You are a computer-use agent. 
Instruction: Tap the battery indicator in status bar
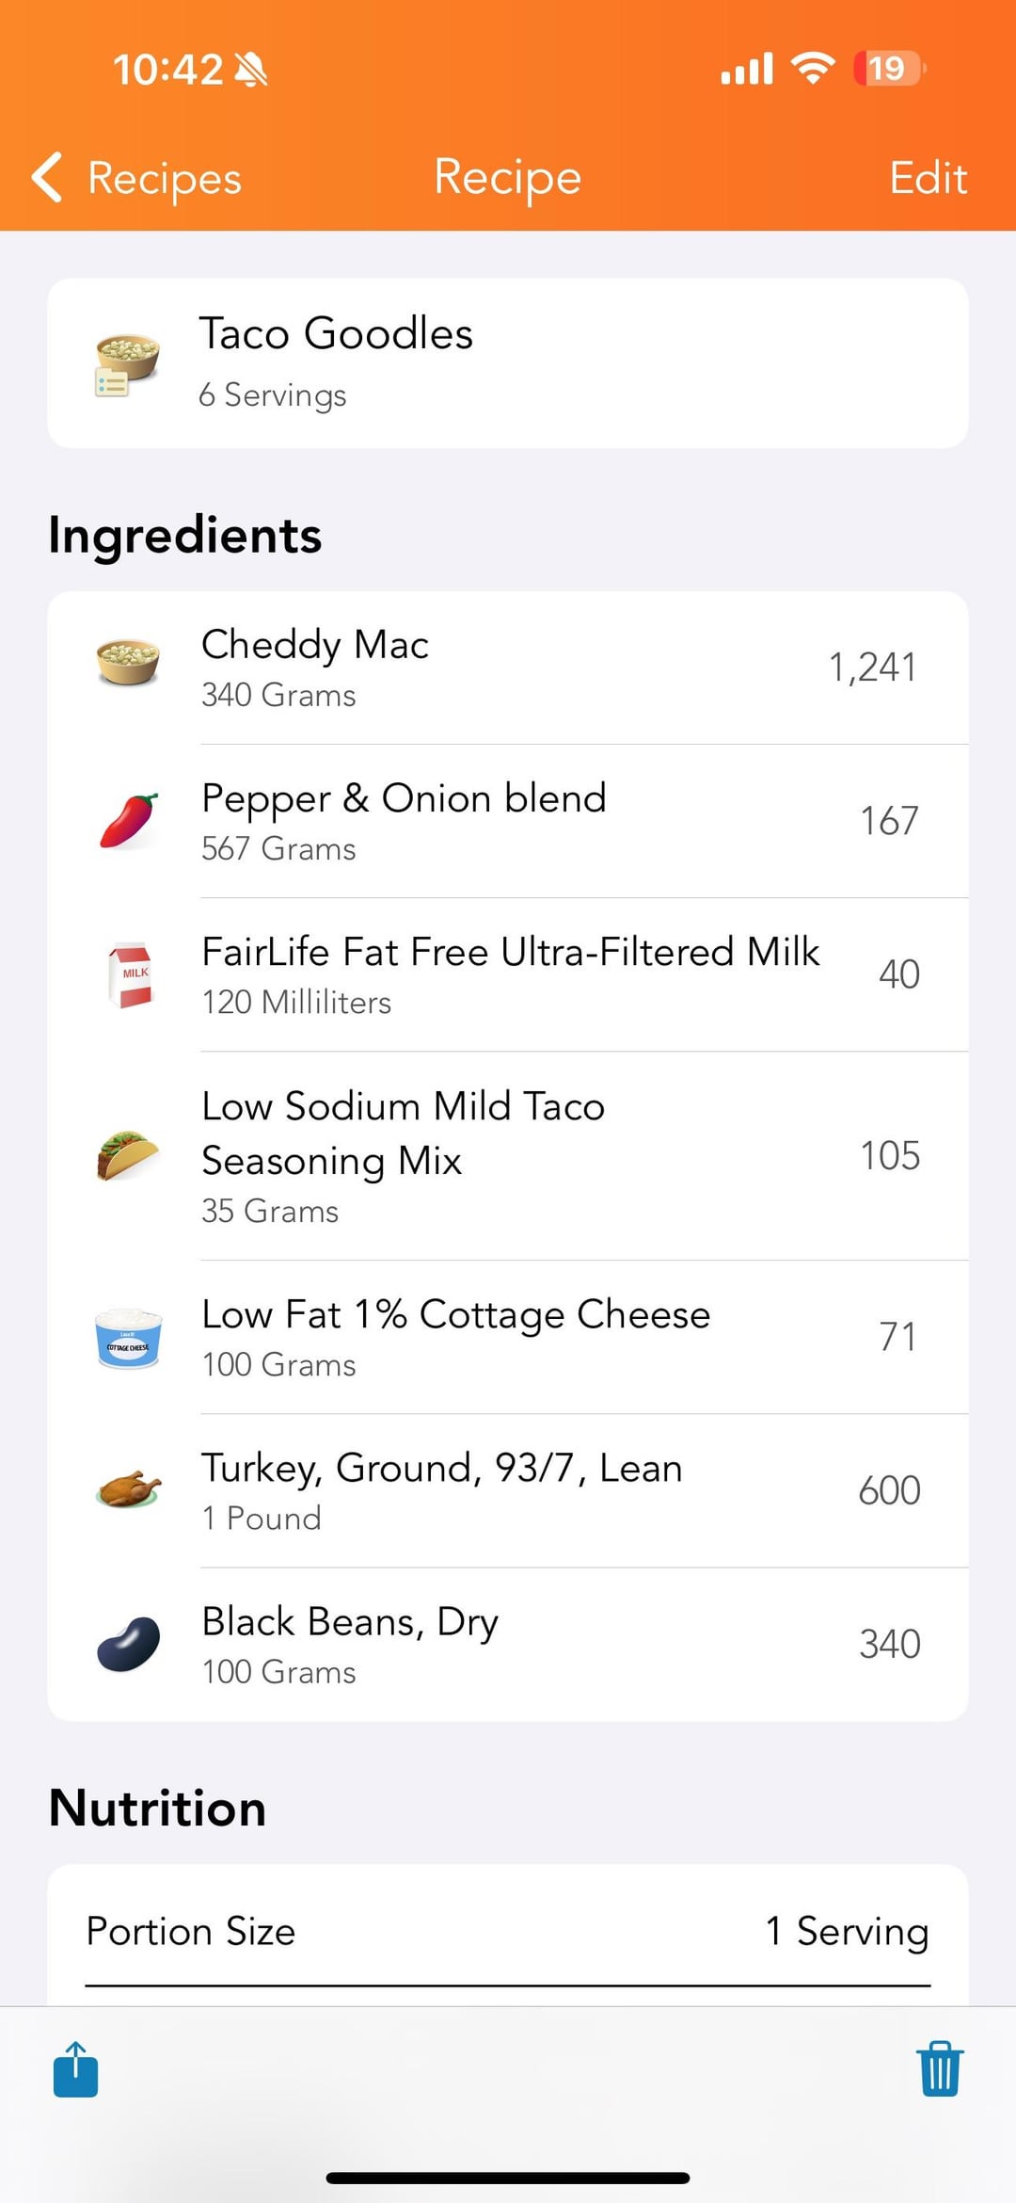click(x=888, y=69)
